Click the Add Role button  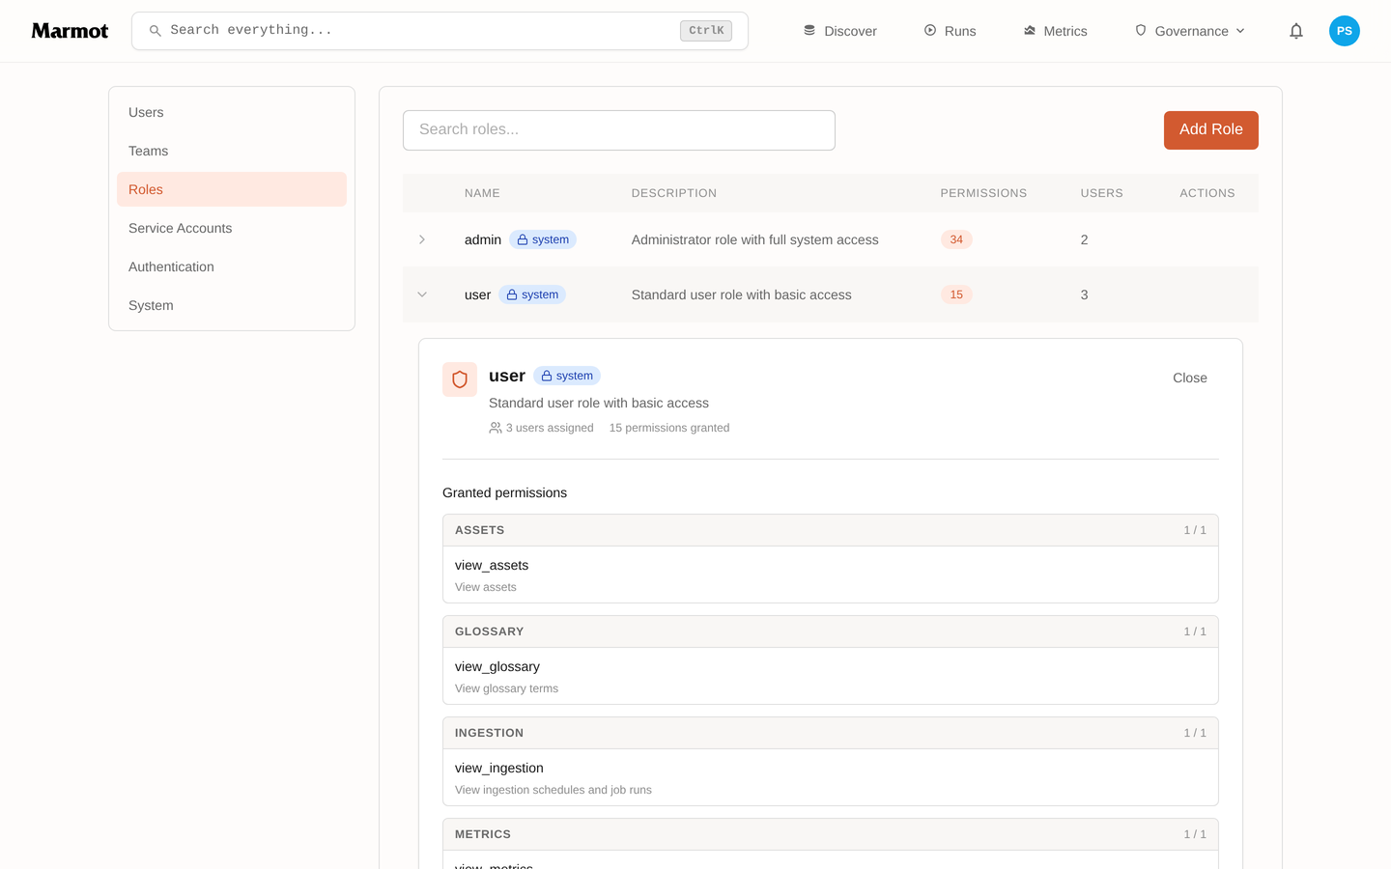pos(1211,130)
